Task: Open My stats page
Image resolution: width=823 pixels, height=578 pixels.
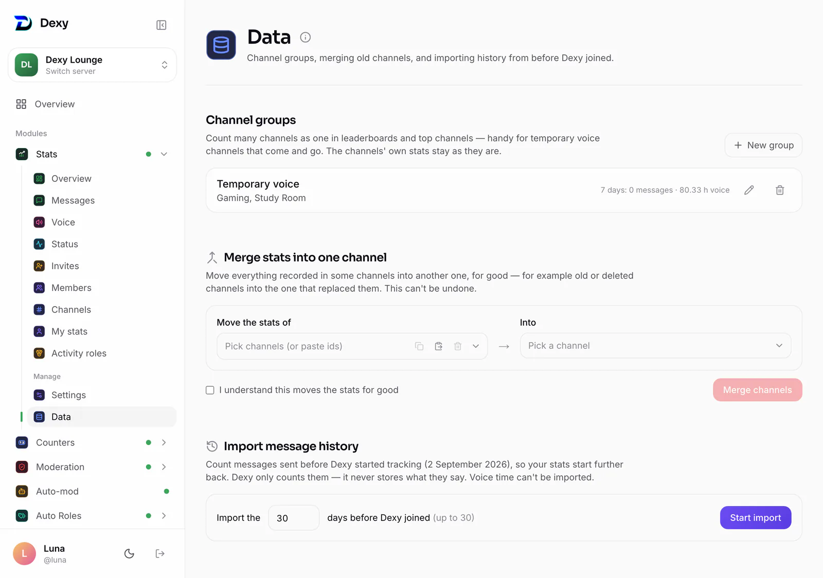Action: 102,331
